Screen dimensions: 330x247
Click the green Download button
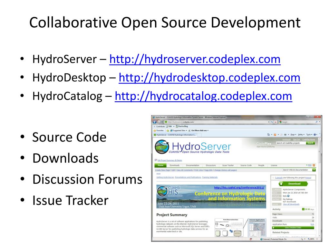[293, 184]
